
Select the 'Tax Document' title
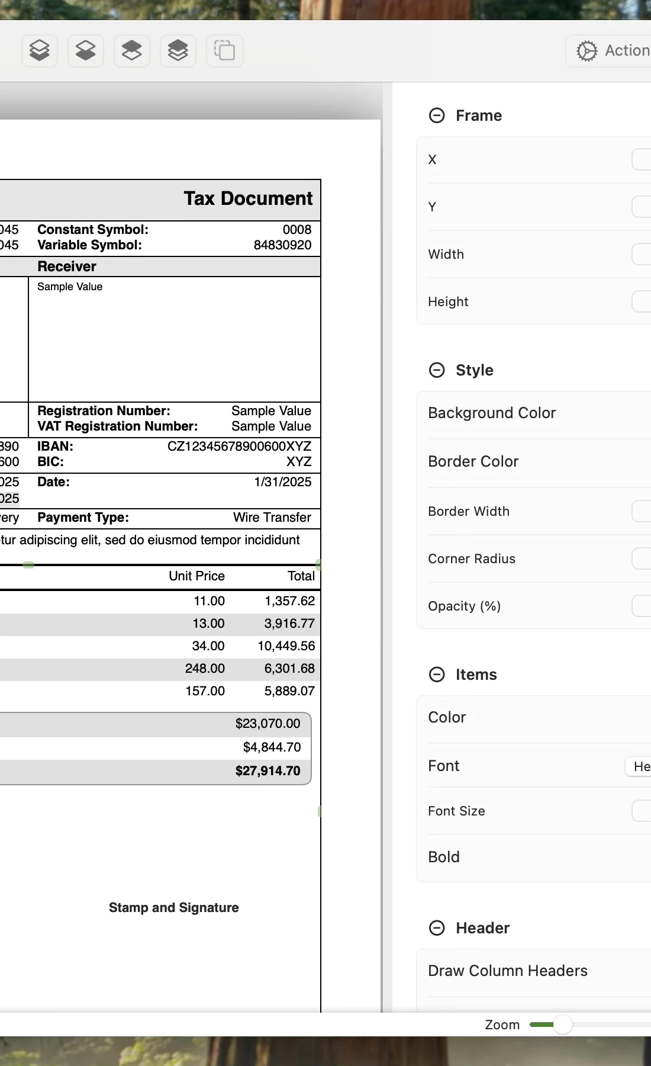[248, 198]
